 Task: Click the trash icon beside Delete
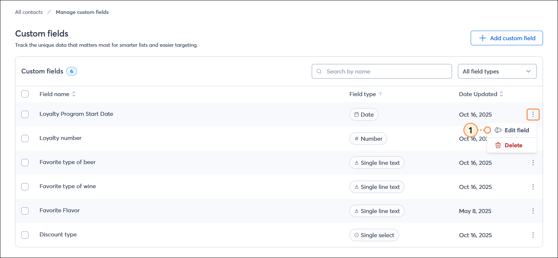click(x=498, y=145)
